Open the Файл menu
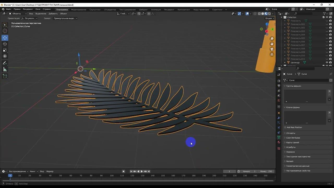The width and height of the screenshot is (334, 188). coord(9,9)
